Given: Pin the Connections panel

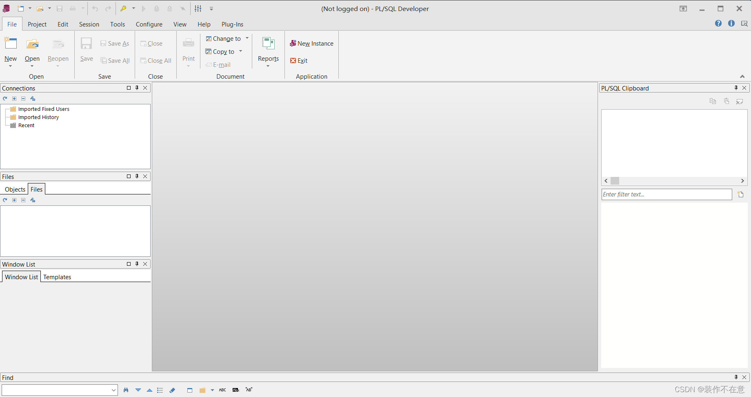Looking at the screenshot, I should 137,88.
